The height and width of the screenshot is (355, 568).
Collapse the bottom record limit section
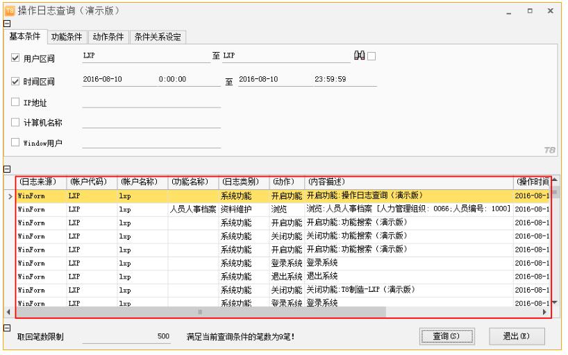click(x=7, y=326)
